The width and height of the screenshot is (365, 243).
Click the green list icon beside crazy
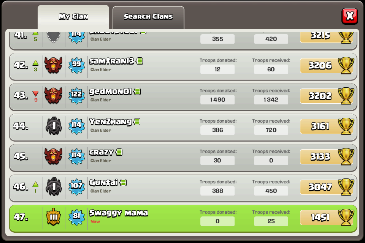tap(119, 152)
